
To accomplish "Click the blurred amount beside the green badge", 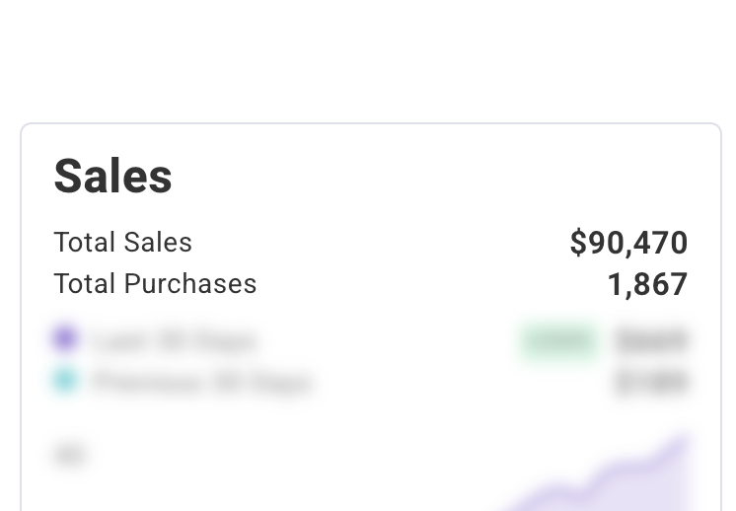I will (x=651, y=341).
